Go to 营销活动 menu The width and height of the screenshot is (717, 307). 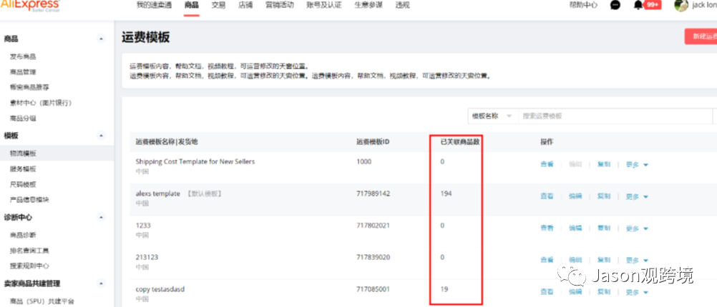click(x=279, y=5)
